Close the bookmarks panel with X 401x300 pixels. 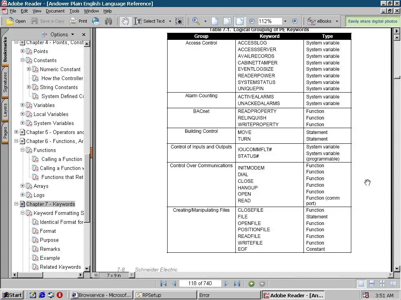pyautogui.click(x=84, y=34)
